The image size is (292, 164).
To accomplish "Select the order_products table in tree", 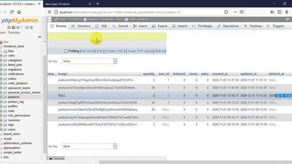I will point(18,83).
